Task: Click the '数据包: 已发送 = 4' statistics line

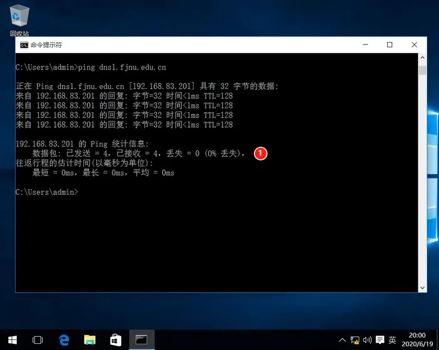Action: point(139,153)
